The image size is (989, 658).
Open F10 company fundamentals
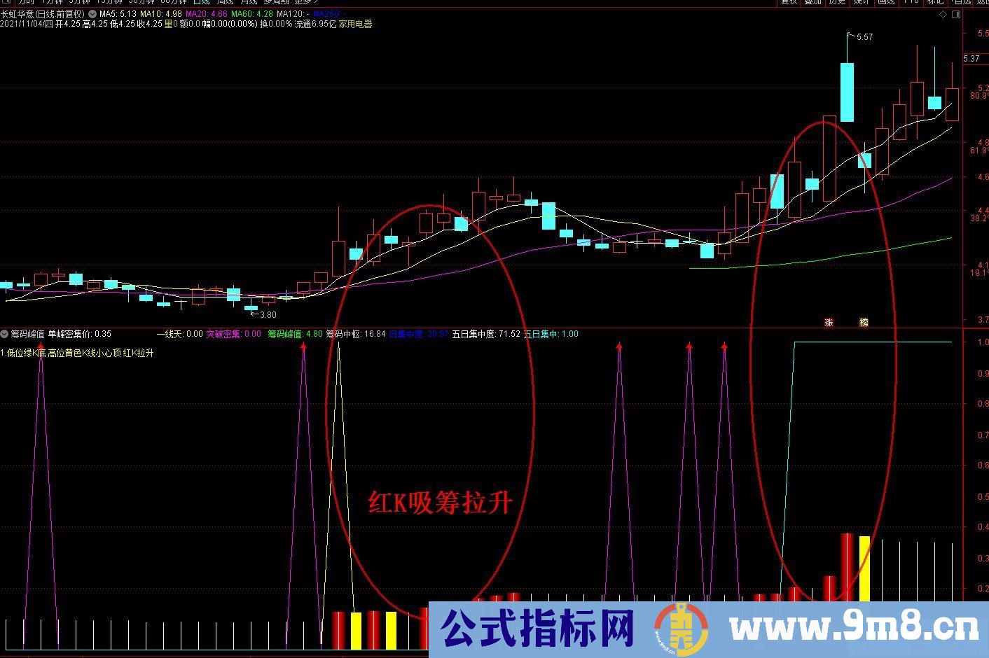(911, 3)
